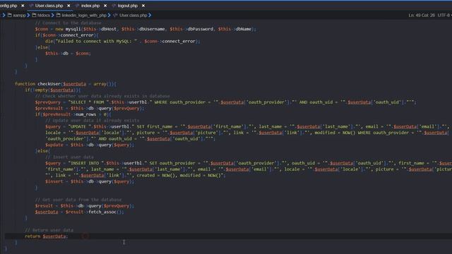
Task: Click the '// Check whether user data already exists' comment
Action: pyautogui.click(x=102, y=96)
